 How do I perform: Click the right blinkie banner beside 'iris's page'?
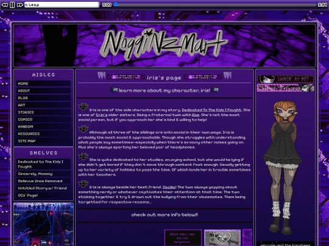tap(203, 77)
